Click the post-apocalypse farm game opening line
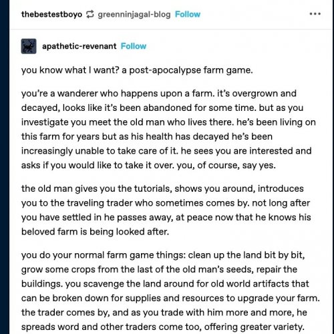The width and height of the screenshot is (334, 334). (x=137, y=70)
